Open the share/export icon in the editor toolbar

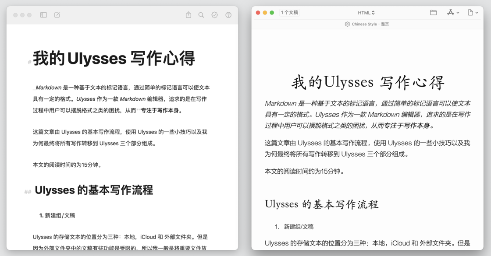tap(189, 15)
